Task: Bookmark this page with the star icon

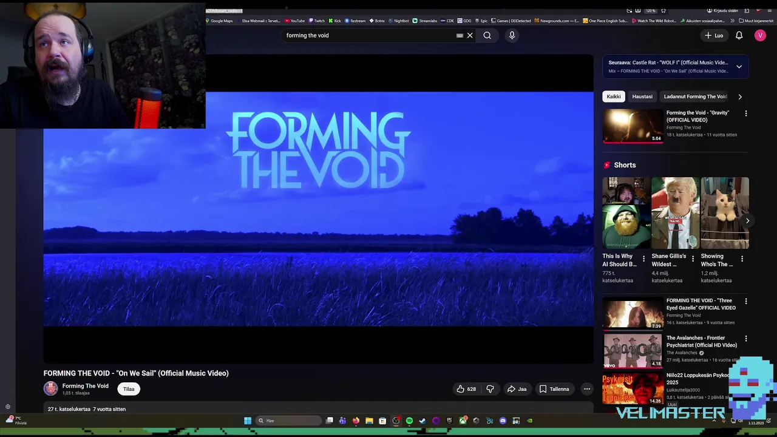Action: coord(663,11)
